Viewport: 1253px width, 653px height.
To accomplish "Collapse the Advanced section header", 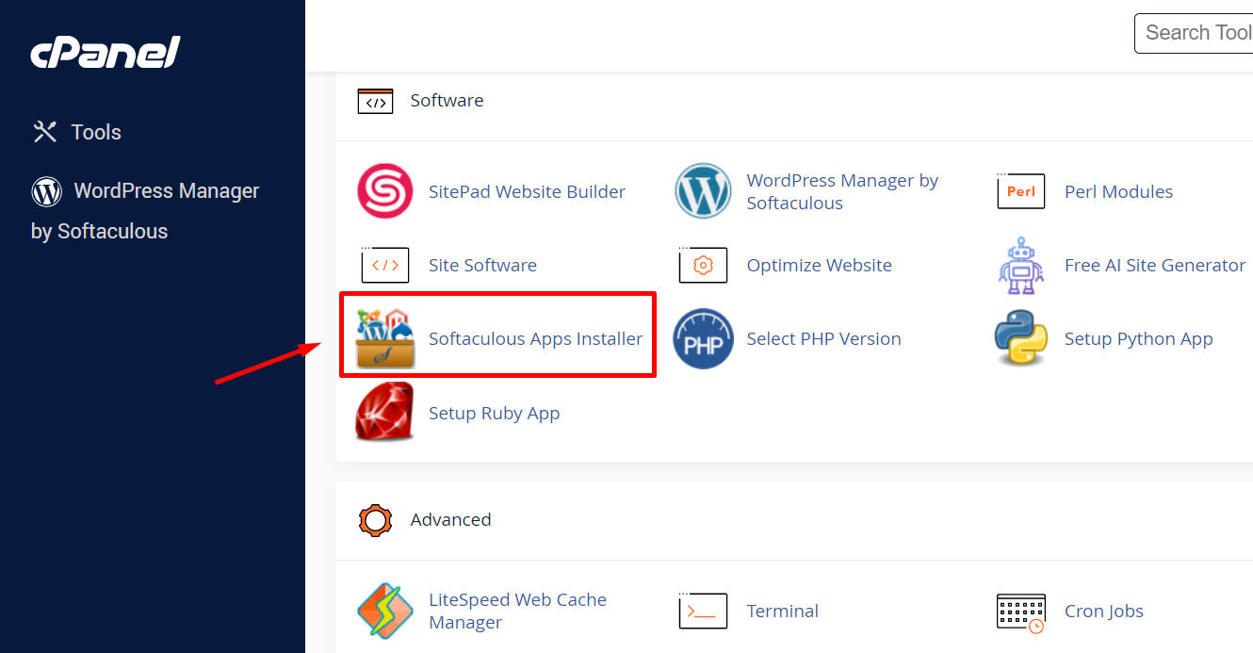I will [x=794, y=520].
